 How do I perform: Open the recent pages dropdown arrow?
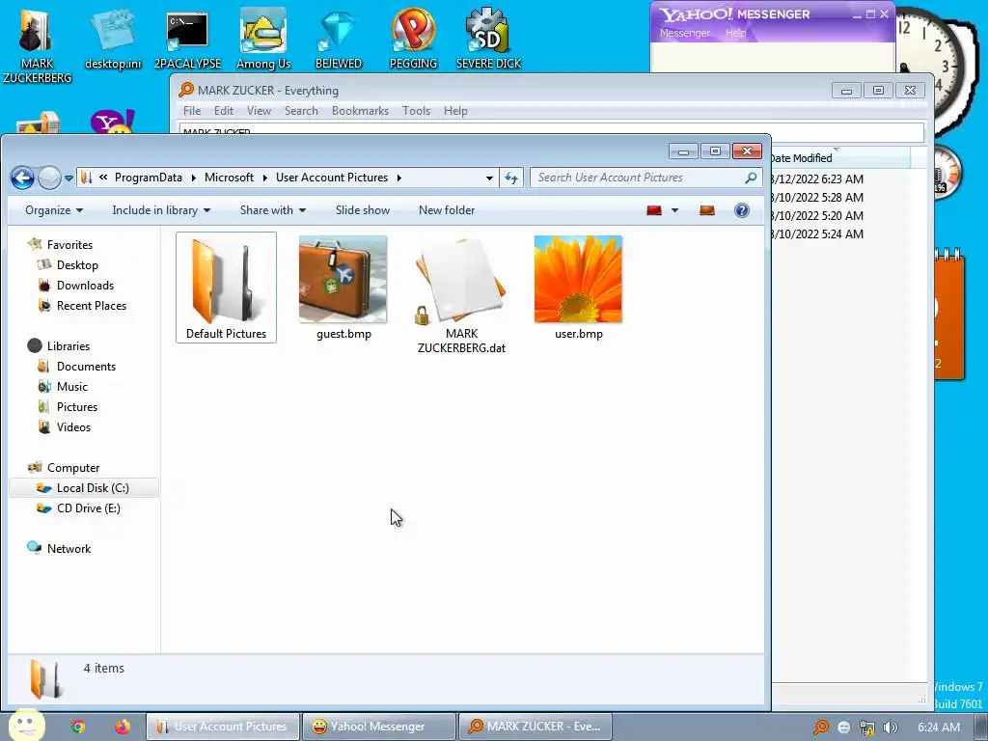(69, 178)
